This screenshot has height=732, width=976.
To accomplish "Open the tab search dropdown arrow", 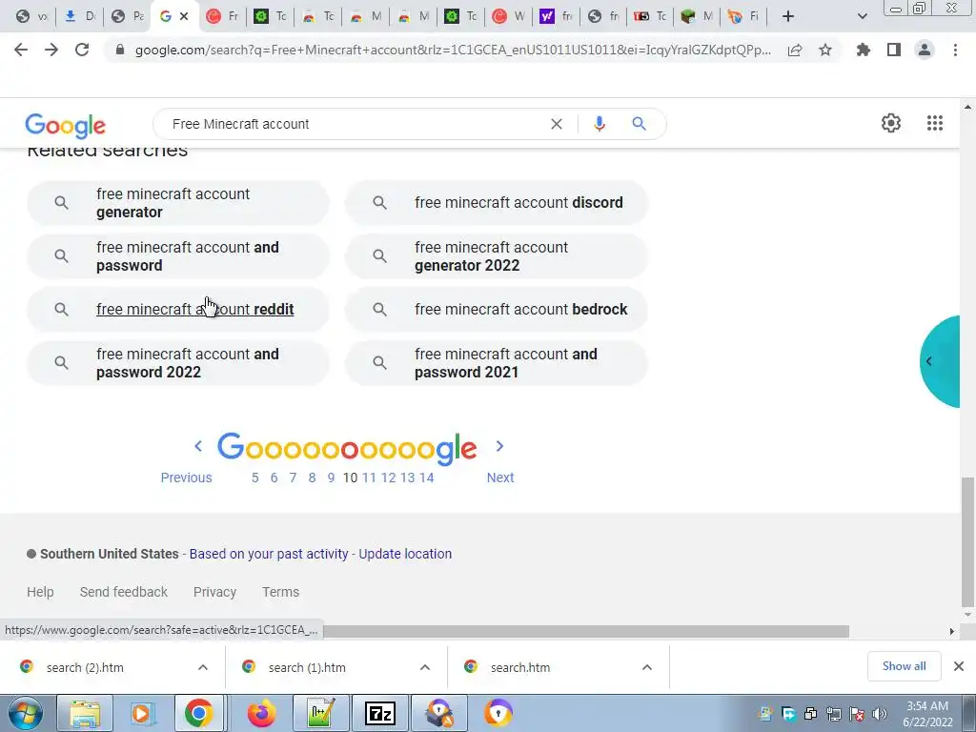I will click(862, 16).
